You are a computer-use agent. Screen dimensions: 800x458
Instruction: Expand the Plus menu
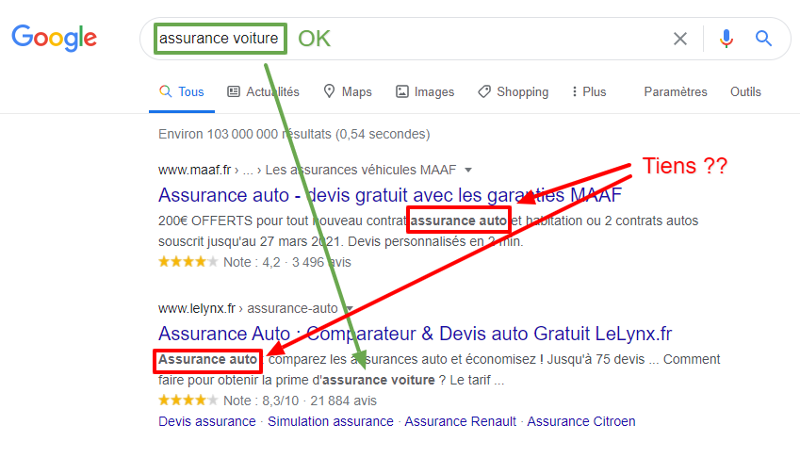(x=589, y=91)
